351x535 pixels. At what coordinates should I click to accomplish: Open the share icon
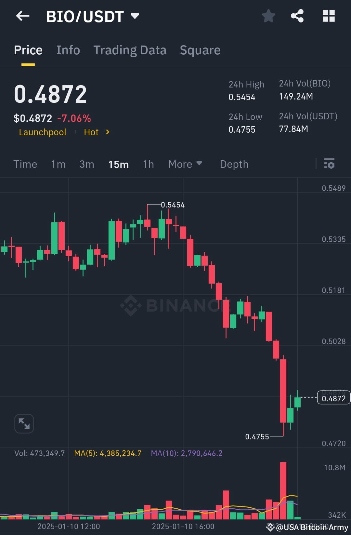point(297,16)
